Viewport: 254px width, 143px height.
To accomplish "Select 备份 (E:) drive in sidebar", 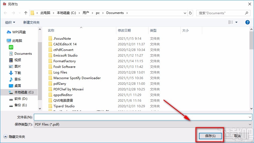I will click(x=18, y=105).
